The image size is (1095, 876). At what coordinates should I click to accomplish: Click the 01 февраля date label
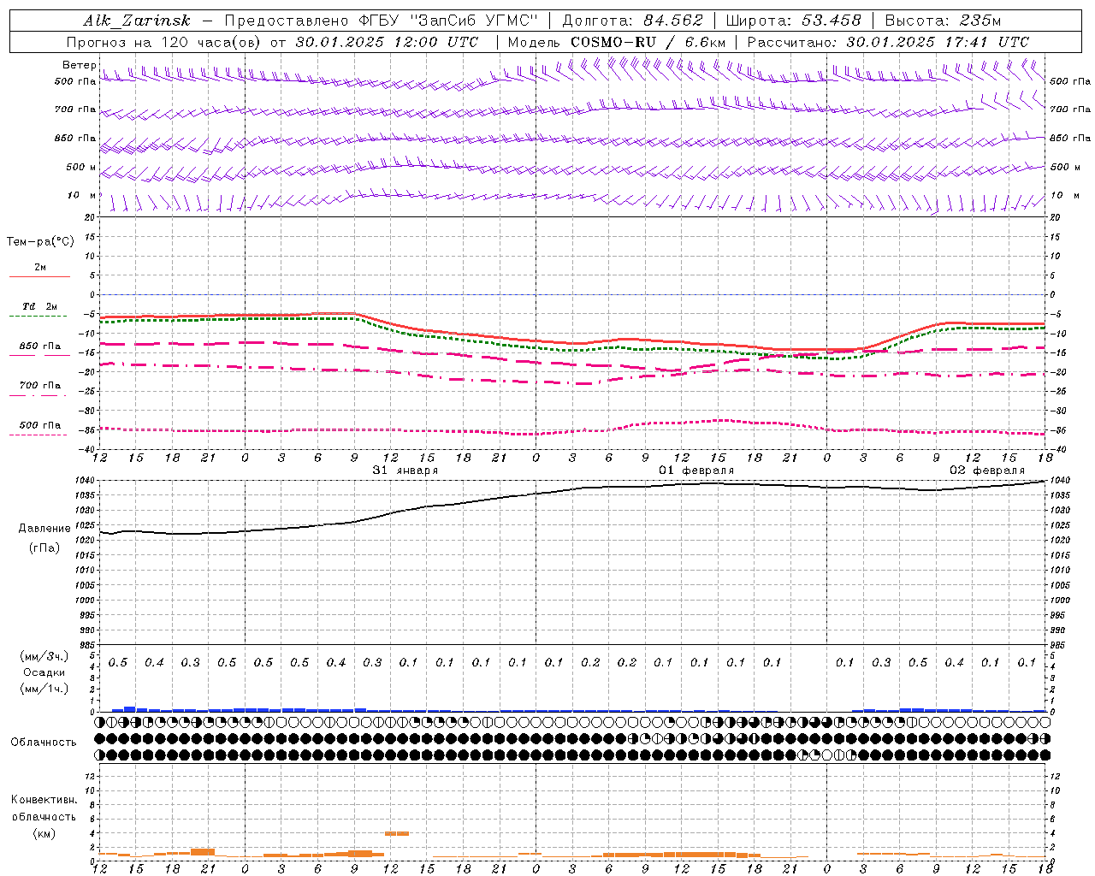695,471
